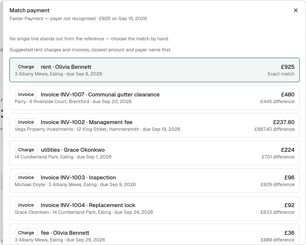Image resolution: width=306 pixels, height=245 pixels.
Task: Close the Match payment dialog
Action: tap(296, 10)
